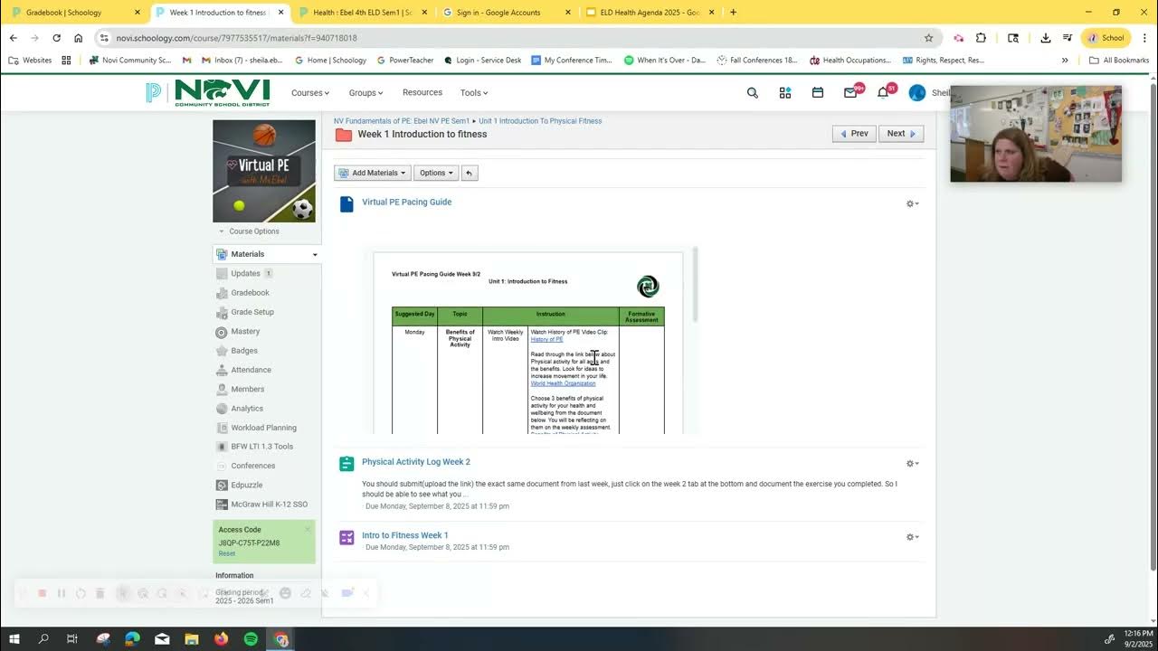Open Microsoft Edge from the taskbar
Image resolution: width=1158 pixels, height=651 pixels.
[x=133, y=639]
